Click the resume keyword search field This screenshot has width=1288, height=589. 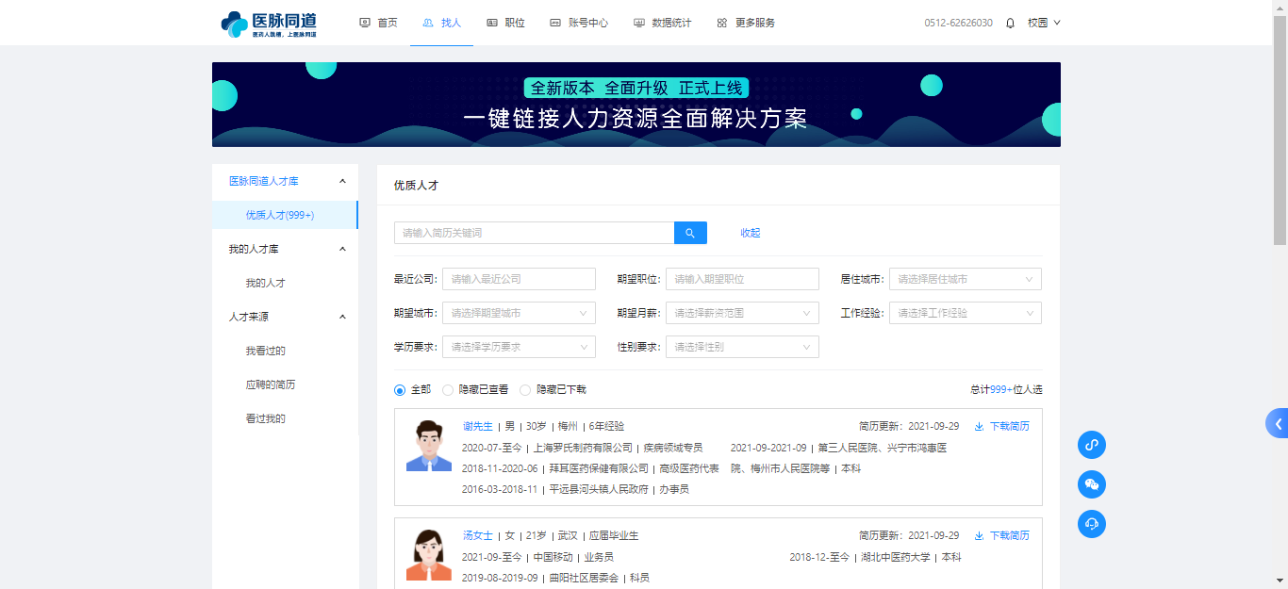coord(534,233)
